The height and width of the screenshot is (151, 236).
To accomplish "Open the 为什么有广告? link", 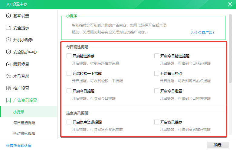I will 202,32.
